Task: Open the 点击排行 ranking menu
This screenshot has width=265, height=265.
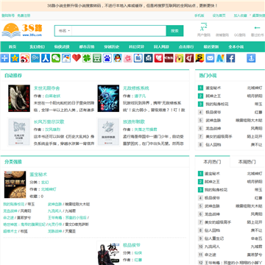Action: 186,47
